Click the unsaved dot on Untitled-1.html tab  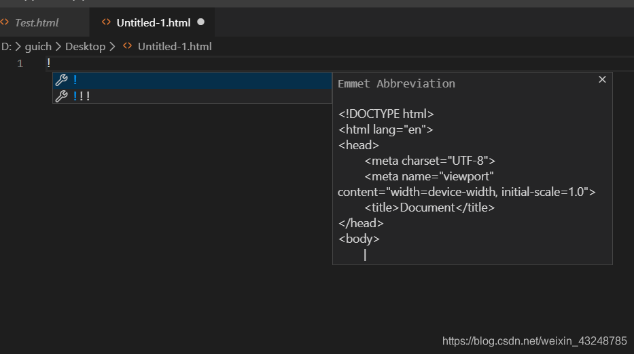200,22
